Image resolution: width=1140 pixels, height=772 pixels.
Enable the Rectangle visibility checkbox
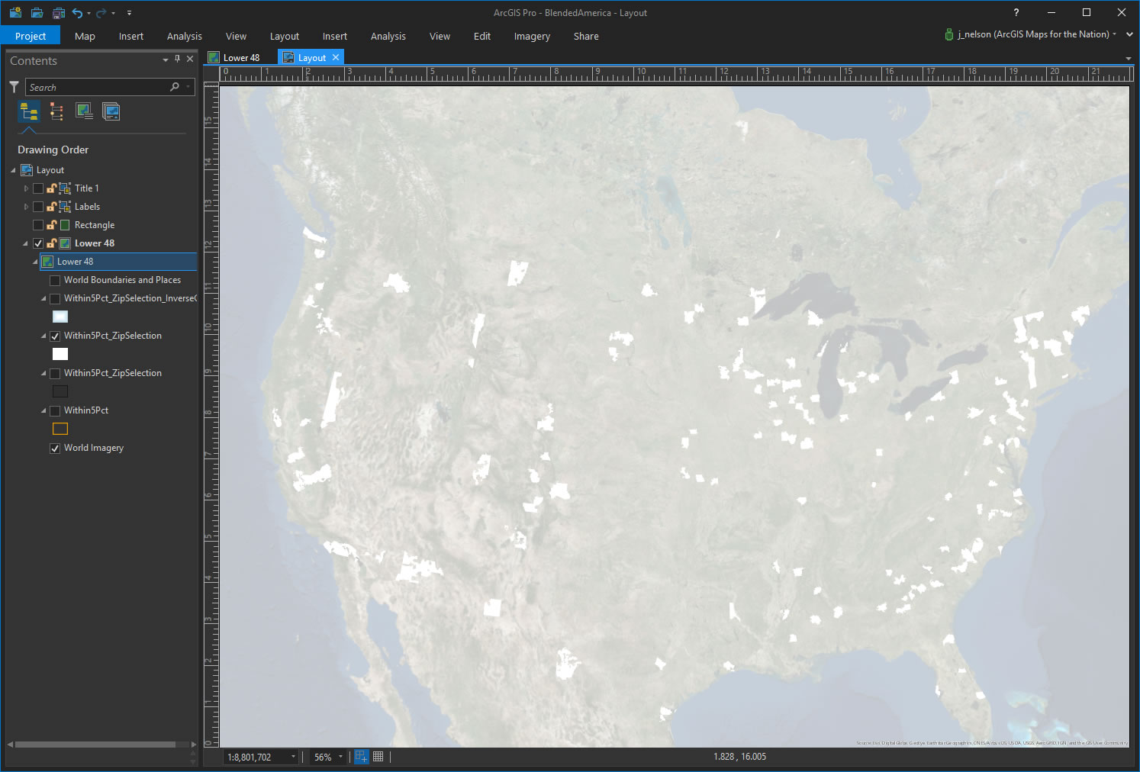point(38,225)
